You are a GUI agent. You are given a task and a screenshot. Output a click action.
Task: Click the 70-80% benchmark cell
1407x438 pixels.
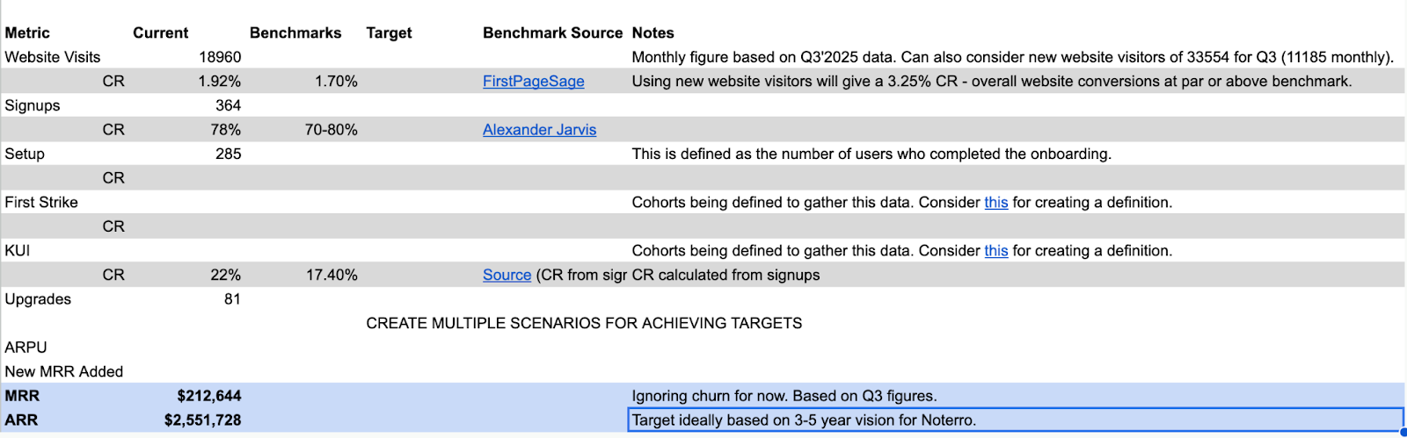coord(331,130)
